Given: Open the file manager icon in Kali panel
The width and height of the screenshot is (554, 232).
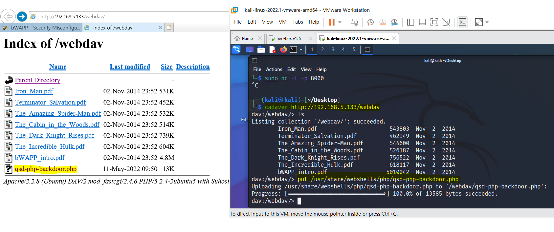Looking at the screenshot, I should coord(261,49).
